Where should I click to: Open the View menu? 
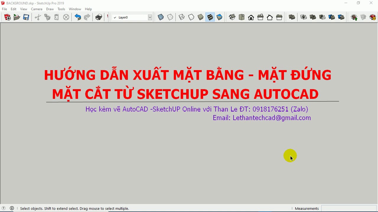[x=24, y=9]
